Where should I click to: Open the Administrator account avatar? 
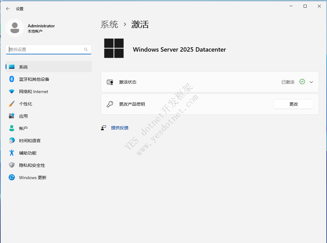[15, 28]
